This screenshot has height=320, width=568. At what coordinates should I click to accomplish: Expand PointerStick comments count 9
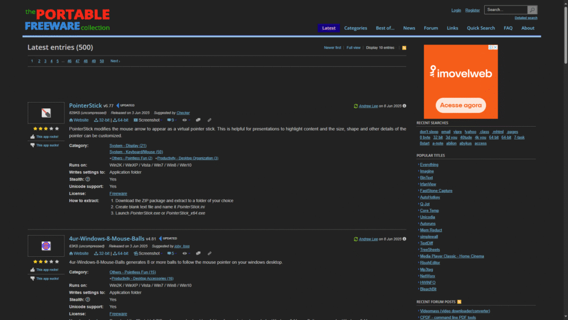[x=171, y=120]
